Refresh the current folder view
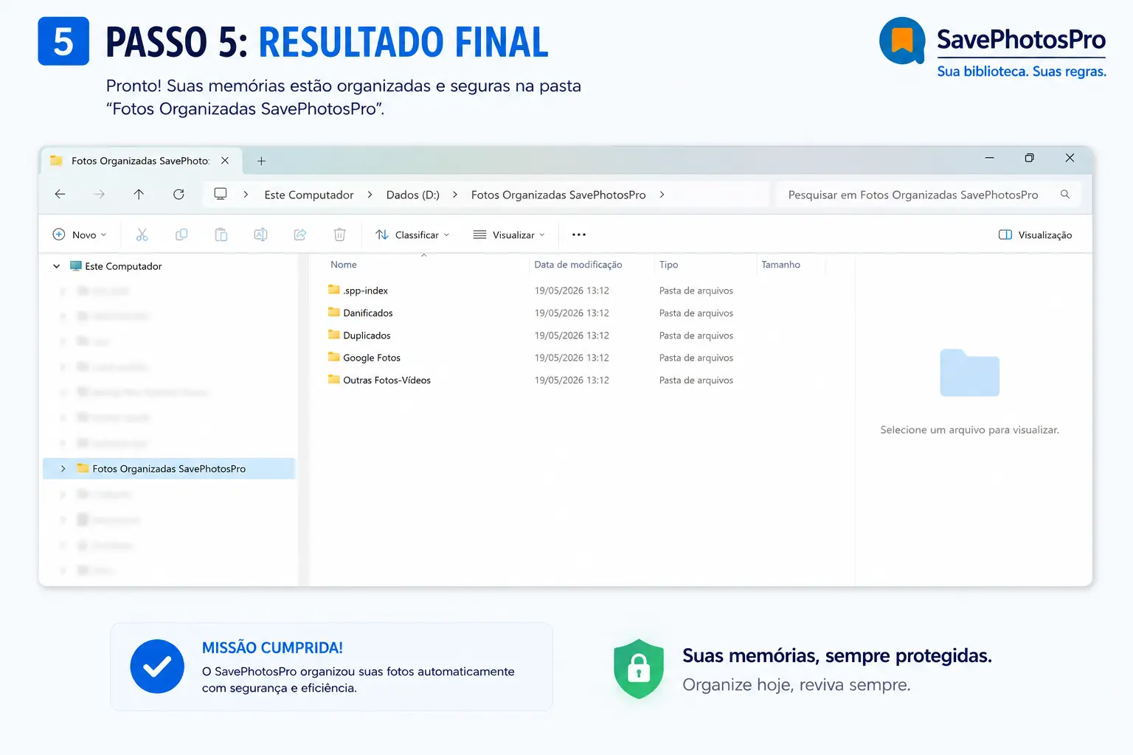The height and width of the screenshot is (755, 1133). [179, 195]
